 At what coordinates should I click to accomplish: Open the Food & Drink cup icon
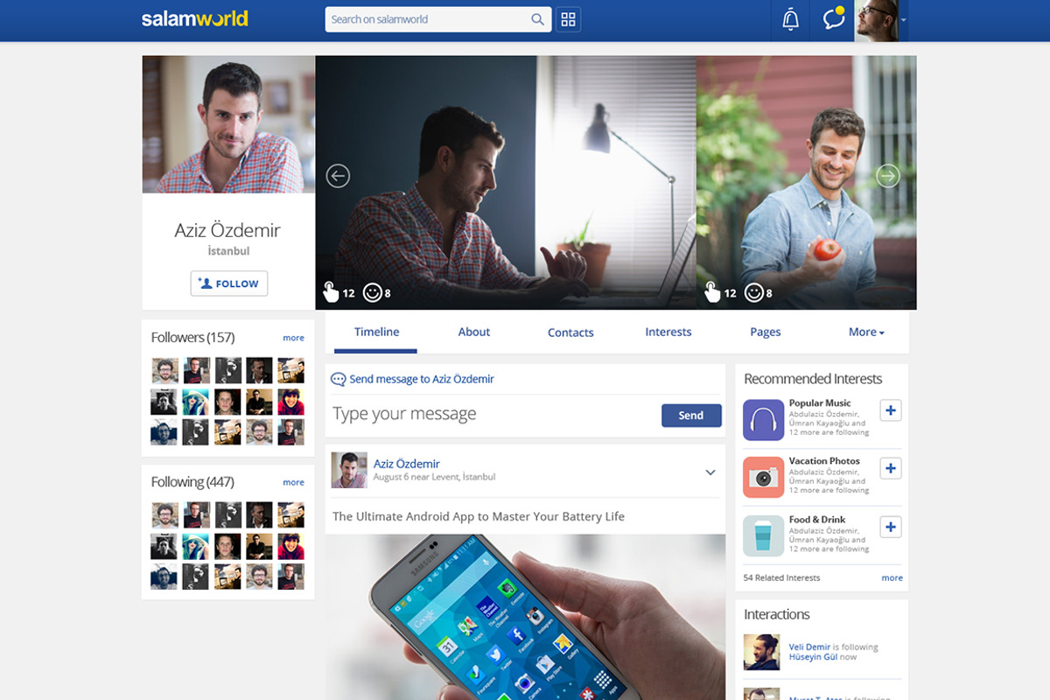click(763, 536)
